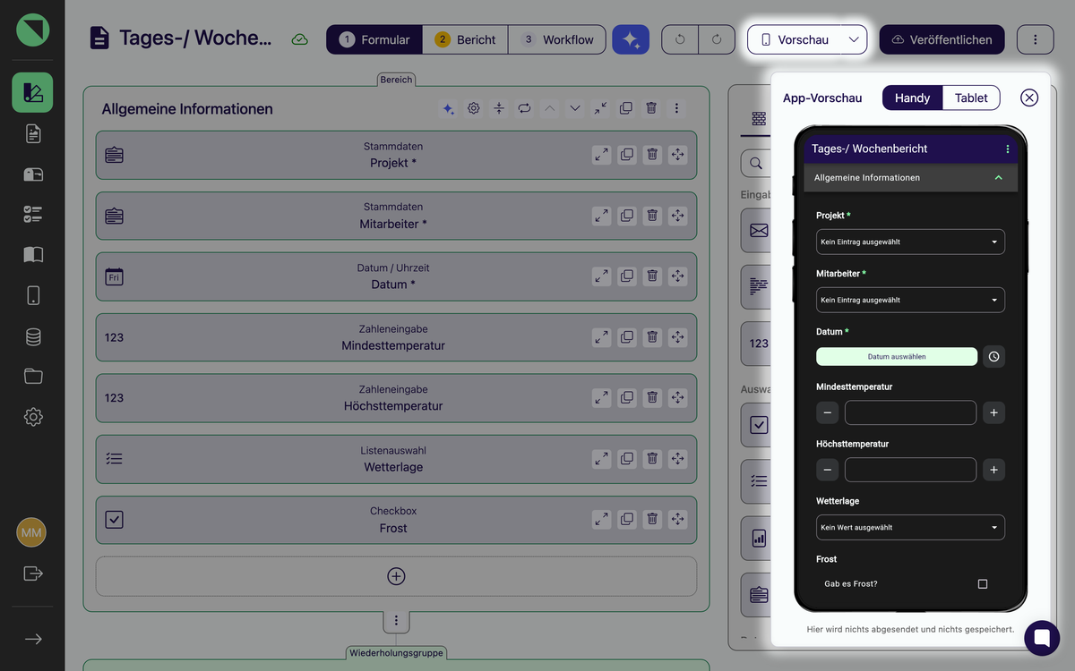Open the Mitarbeiter dropdown in phone preview

coord(910,300)
